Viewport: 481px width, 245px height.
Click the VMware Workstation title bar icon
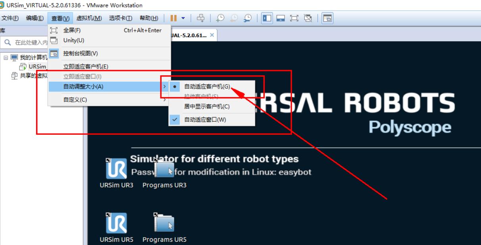click(2, 5)
